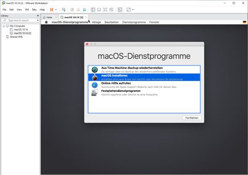The height and width of the screenshot is (175, 248).
Task: Enter full screen mode icon
Action: (105, 10)
